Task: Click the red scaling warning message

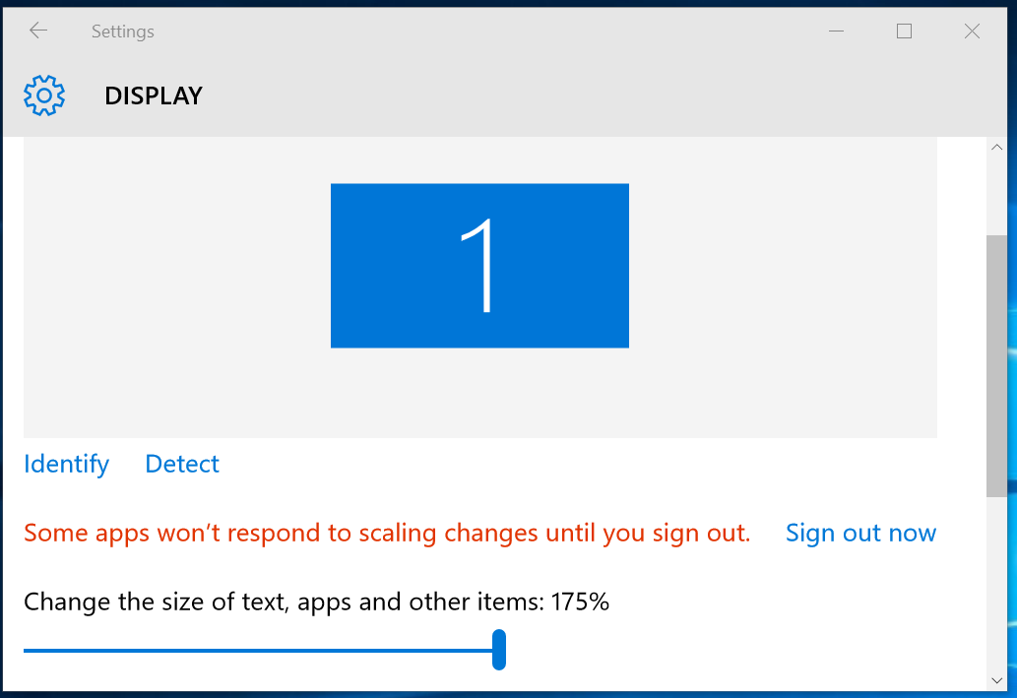Action: point(387,533)
